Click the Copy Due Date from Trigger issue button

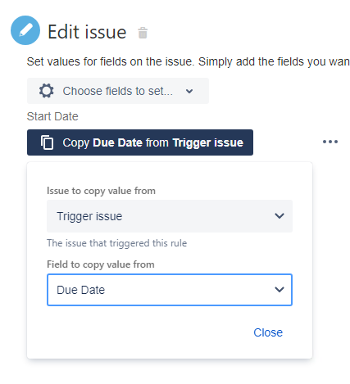(x=140, y=142)
